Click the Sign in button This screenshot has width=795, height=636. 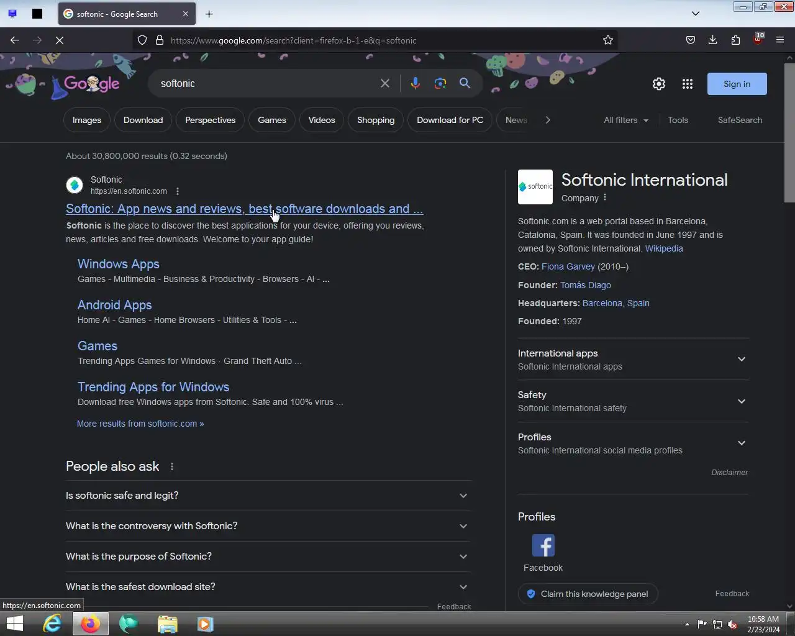click(737, 84)
